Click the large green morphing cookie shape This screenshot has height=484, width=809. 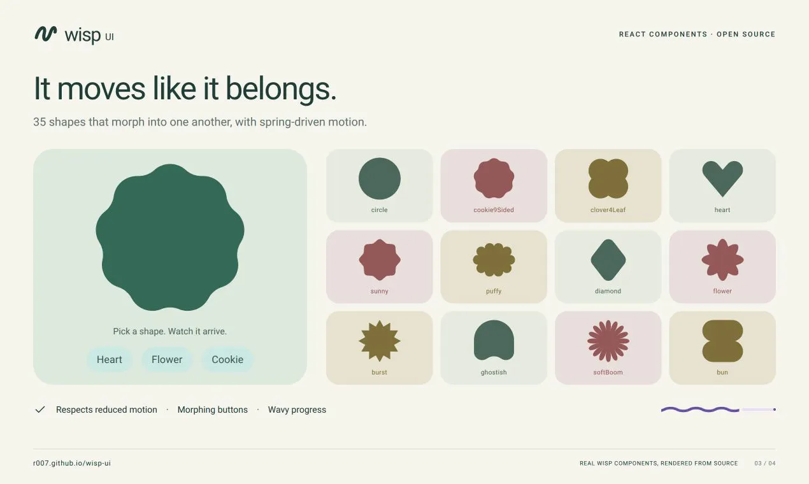tap(170, 238)
